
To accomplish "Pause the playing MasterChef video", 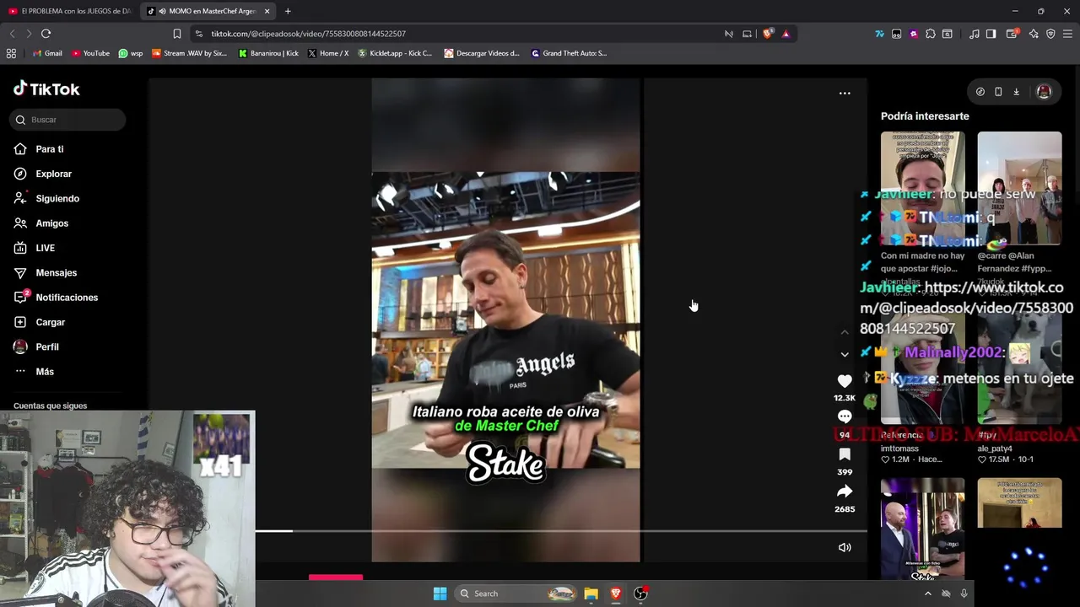I will pyautogui.click(x=505, y=320).
